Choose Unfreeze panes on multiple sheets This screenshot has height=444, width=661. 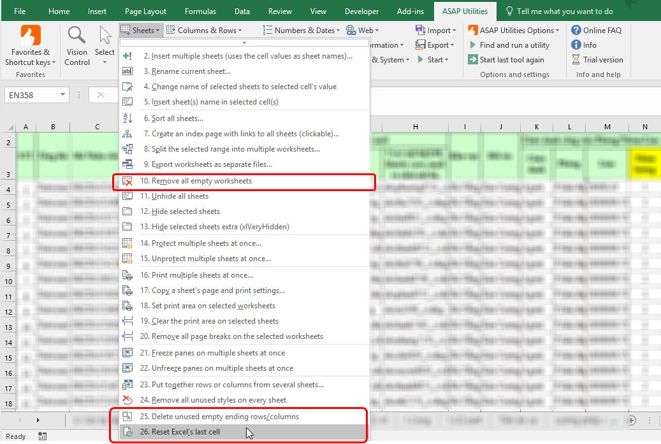(x=244, y=368)
